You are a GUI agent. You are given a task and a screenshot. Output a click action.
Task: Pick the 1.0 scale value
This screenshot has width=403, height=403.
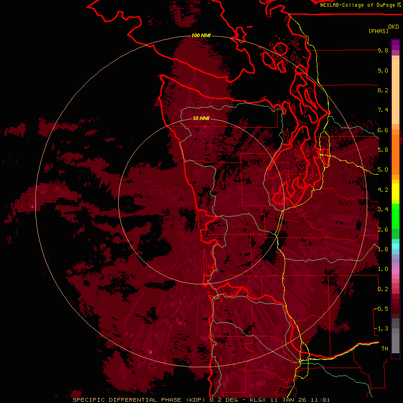click(383, 269)
